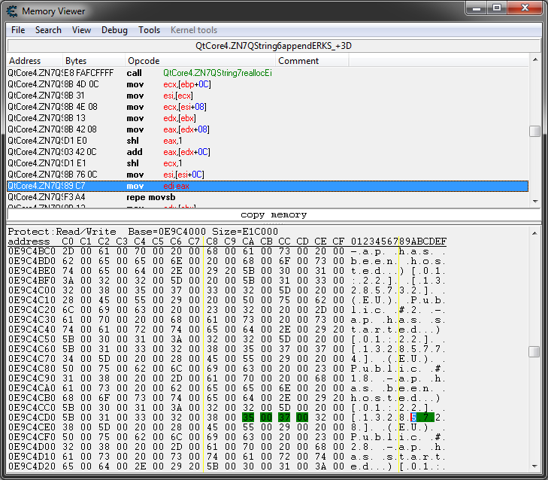Select the highlighted mov edi,eax row
Viewport: 548px width, 480px height.
pyautogui.click(x=226, y=186)
